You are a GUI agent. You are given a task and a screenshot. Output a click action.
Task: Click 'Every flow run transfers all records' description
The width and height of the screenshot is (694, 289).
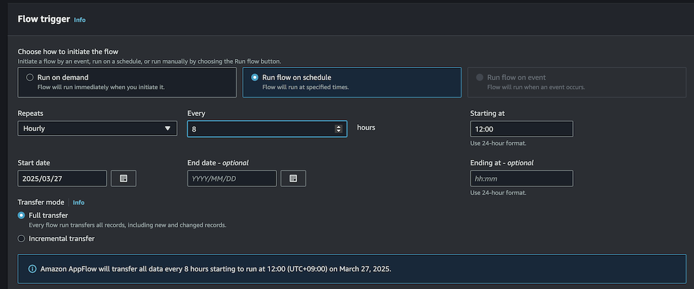tap(127, 225)
